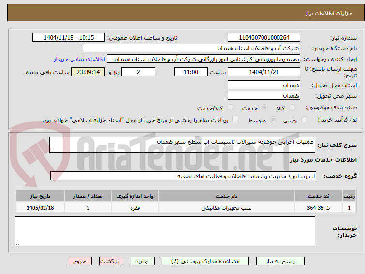
Task: Click the اطلاعات خدمات مورد نیاز heading
Action: (323, 160)
